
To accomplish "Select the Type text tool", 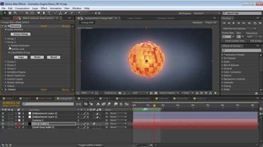I will (x=49, y=13).
